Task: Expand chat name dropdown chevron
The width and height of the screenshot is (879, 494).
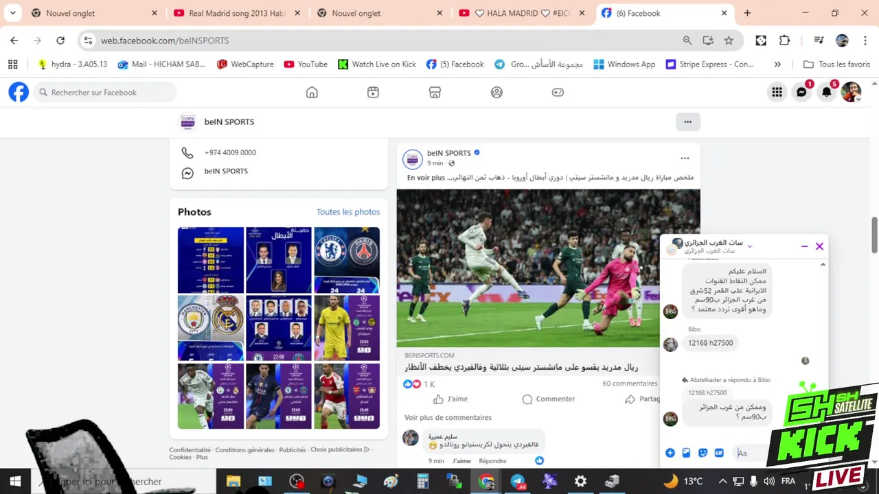Action: pos(750,246)
